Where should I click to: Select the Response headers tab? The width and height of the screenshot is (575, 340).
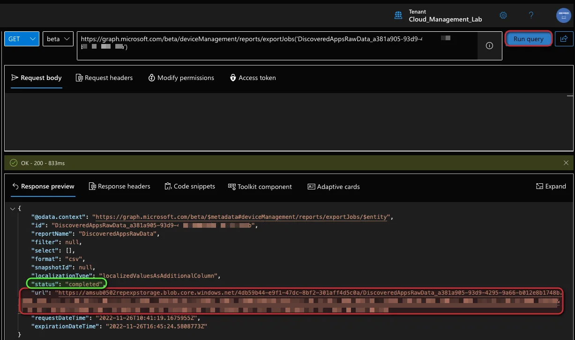pyautogui.click(x=119, y=186)
